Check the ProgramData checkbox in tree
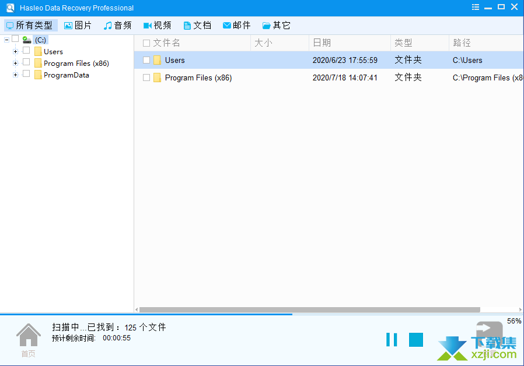524x366 pixels. click(x=26, y=74)
